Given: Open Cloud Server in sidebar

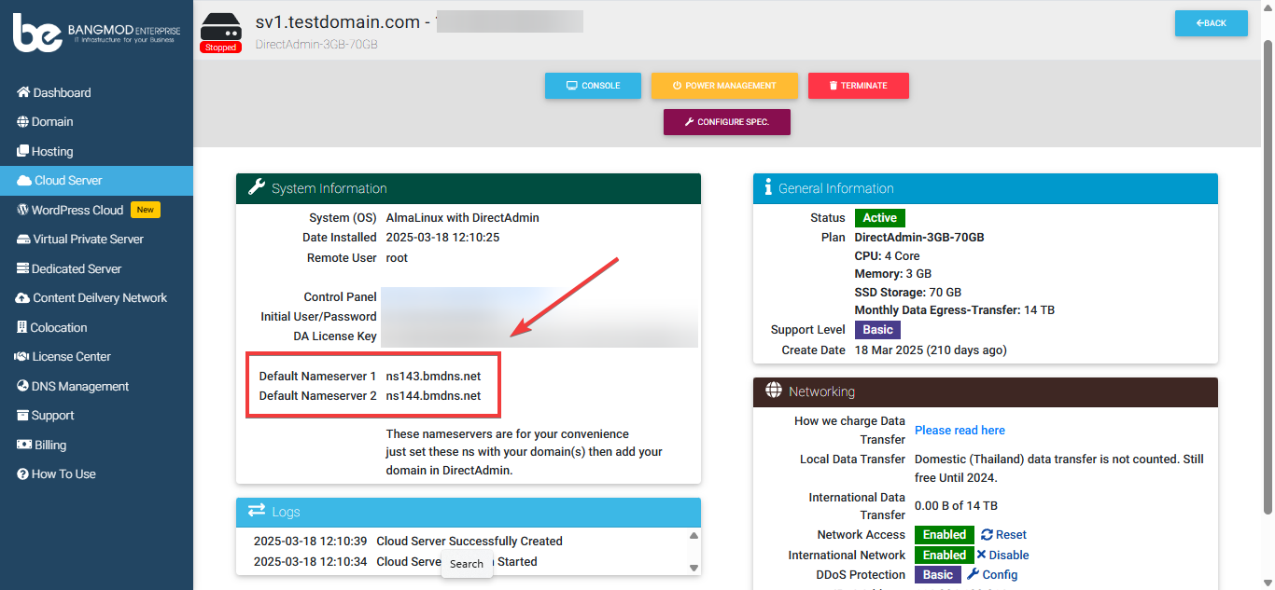Looking at the screenshot, I should [x=68, y=181].
